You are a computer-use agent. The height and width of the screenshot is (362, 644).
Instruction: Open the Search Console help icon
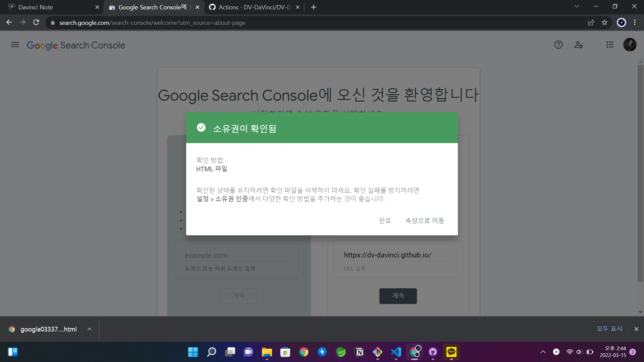[558, 45]
